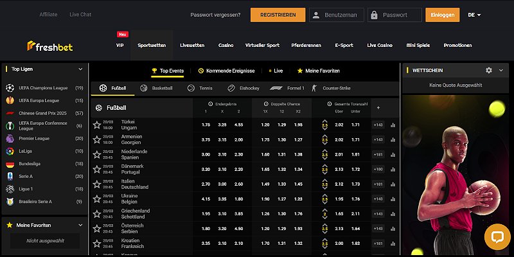Viewport: 514px width, 257px height.
Task: Open the DE language dropdown
Action: click(x=475, y=15)
